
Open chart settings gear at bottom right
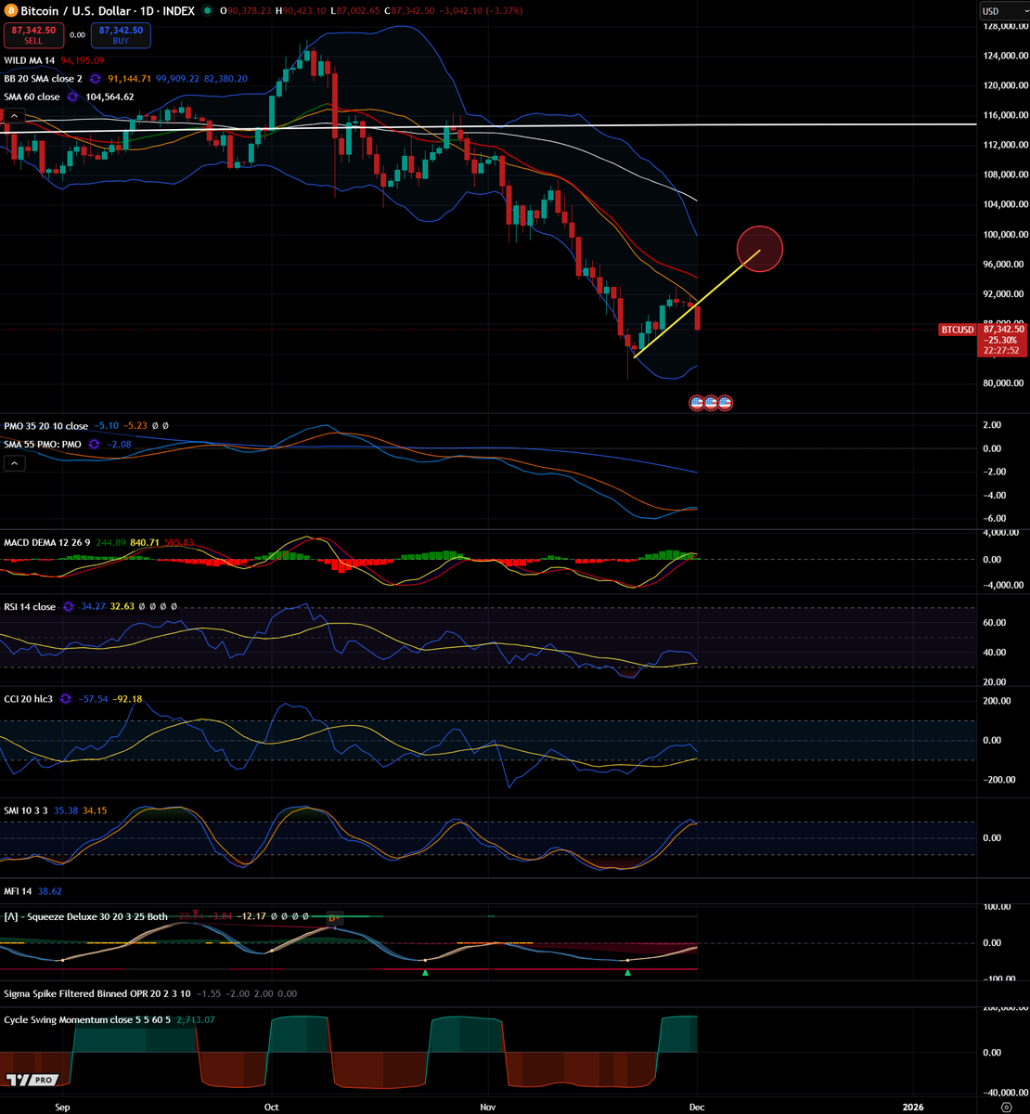pyautogui.click(x=1006, y=1108)
